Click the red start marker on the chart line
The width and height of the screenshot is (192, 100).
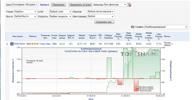pos(69,93)
